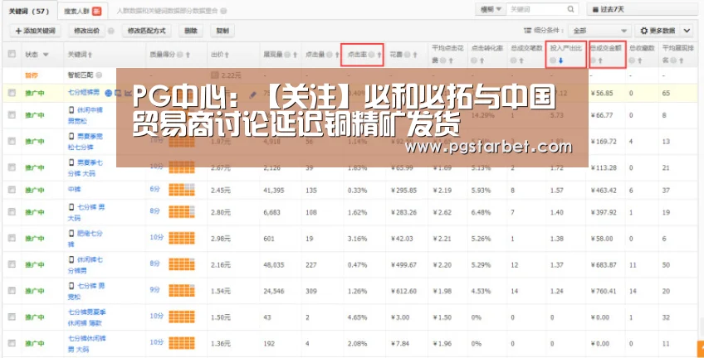Sort by 点击率 column arrow
The height and width of the screenshot is (358, 704).
pyautogui.click(x=379, y=55)
